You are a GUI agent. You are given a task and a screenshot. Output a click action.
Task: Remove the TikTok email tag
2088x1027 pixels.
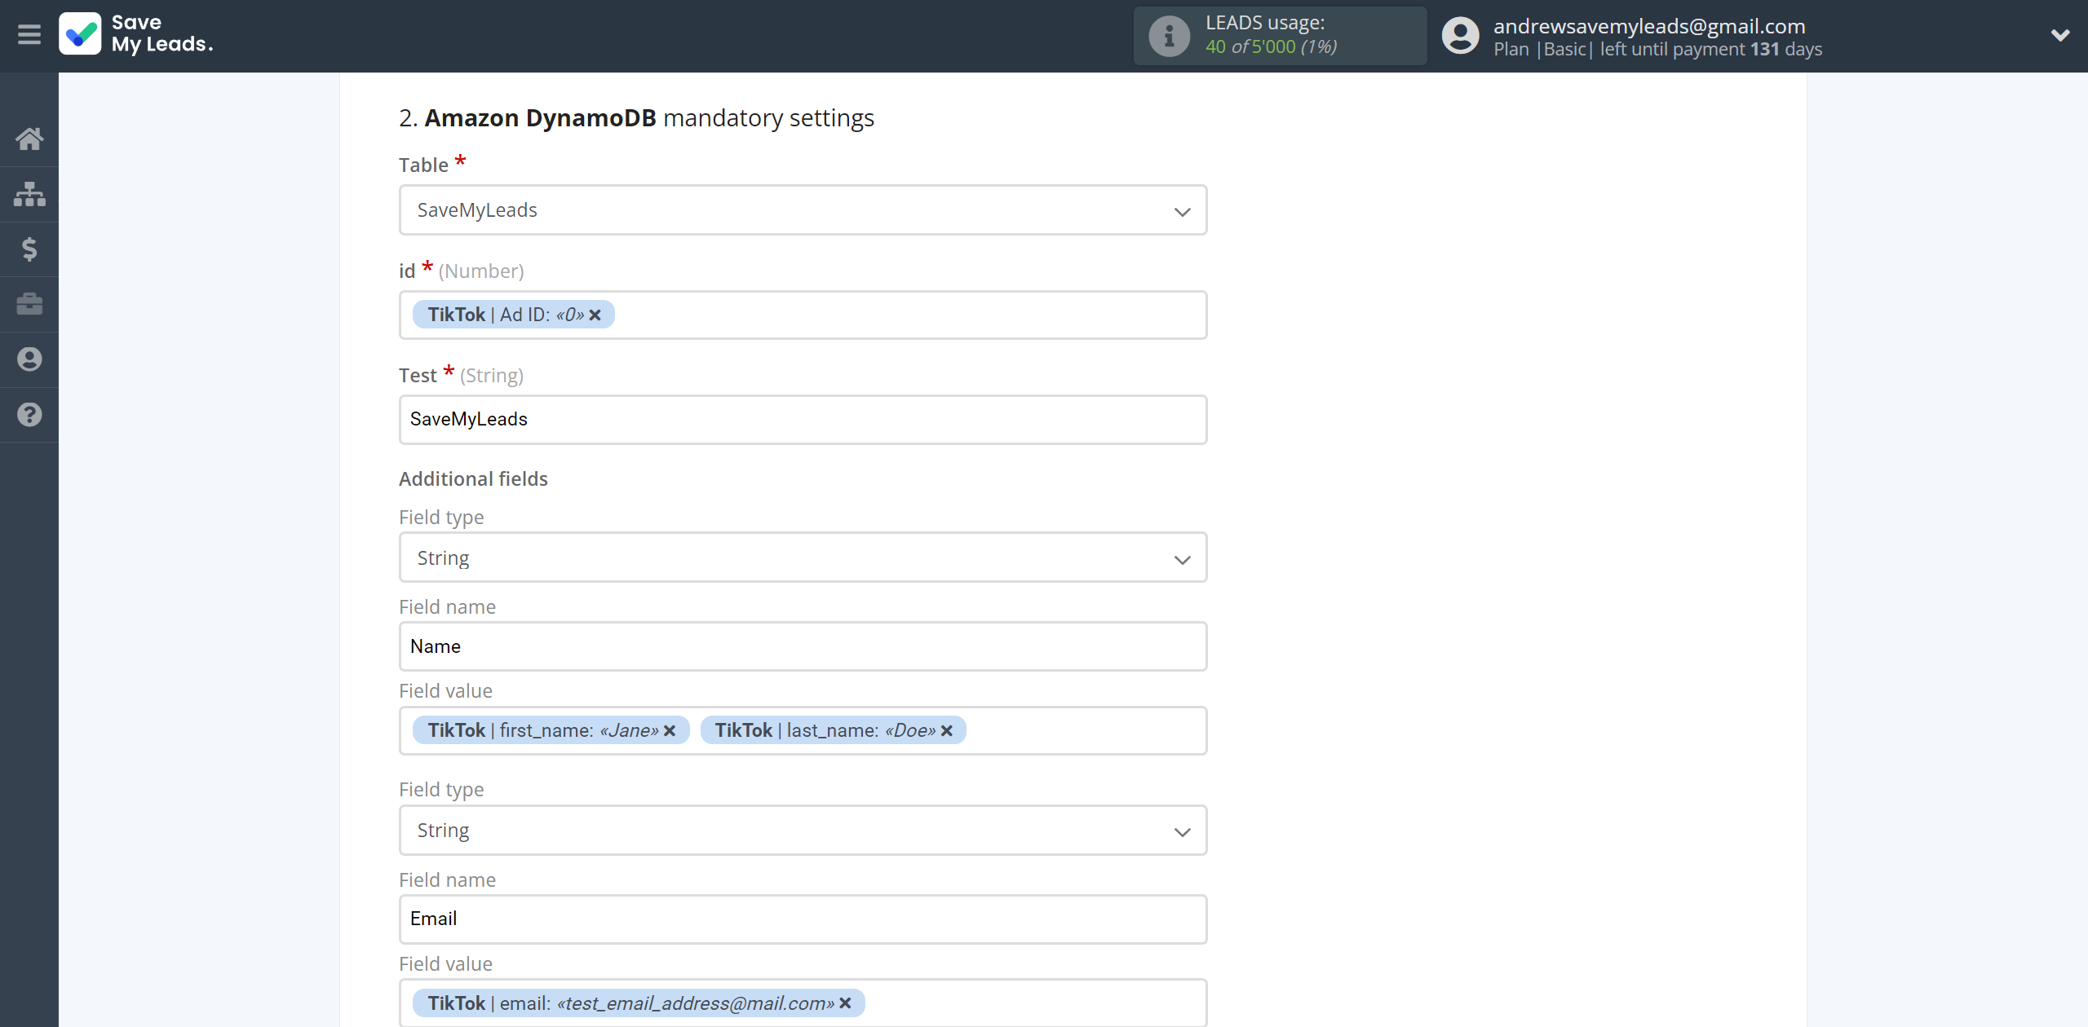click(x=846, y=1003)
